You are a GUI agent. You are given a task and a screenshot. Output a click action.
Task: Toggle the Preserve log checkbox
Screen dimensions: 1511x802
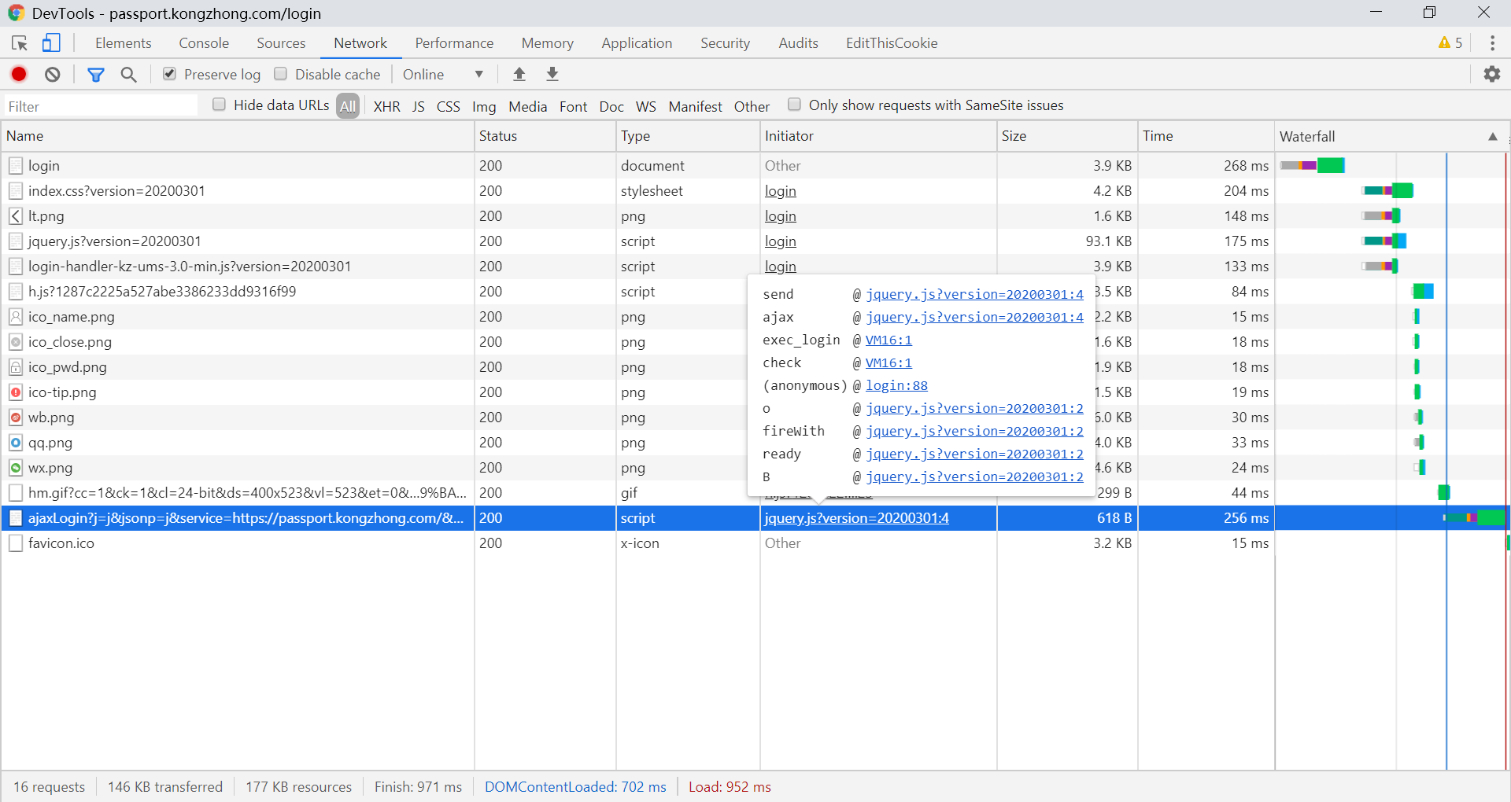169,74
